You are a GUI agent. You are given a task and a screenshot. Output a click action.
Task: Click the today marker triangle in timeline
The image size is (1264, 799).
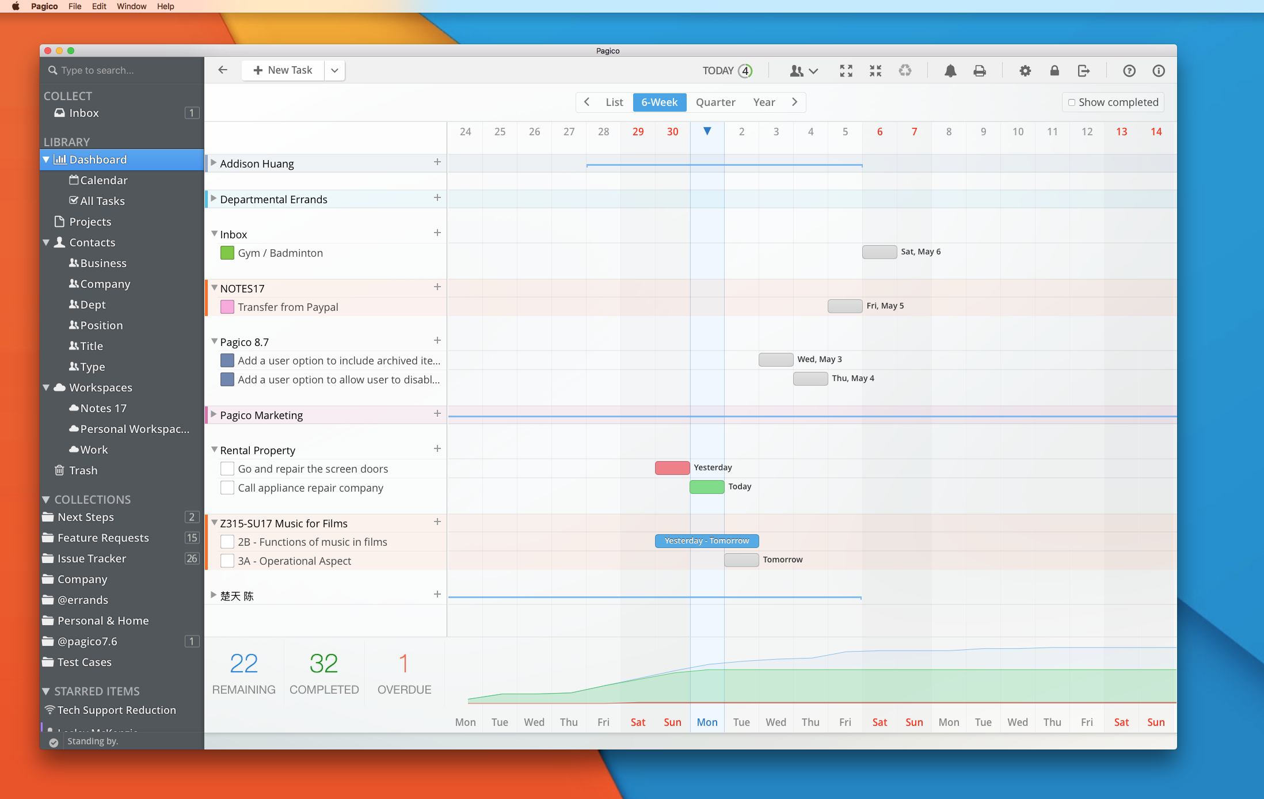tap(707, 131)
